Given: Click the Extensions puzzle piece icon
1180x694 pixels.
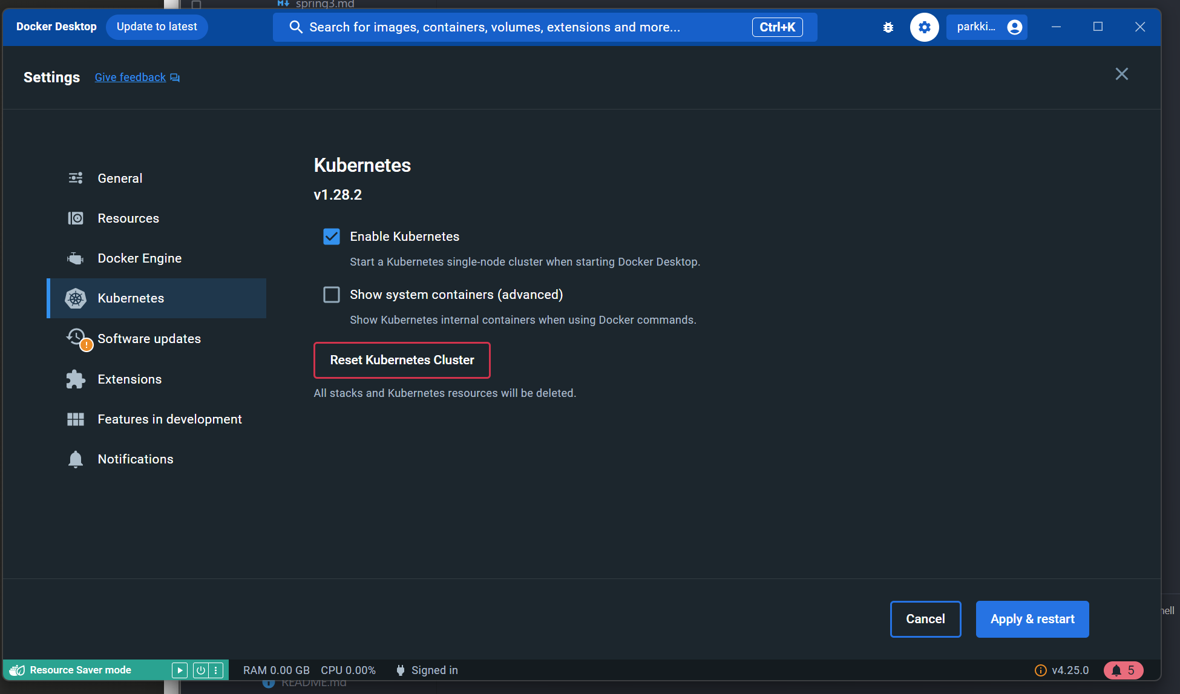Looking at the screenshot, I should click(x=76, y=379).
